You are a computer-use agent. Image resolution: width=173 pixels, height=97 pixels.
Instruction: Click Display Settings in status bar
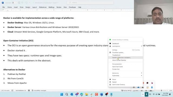click(x=126, y=91)
